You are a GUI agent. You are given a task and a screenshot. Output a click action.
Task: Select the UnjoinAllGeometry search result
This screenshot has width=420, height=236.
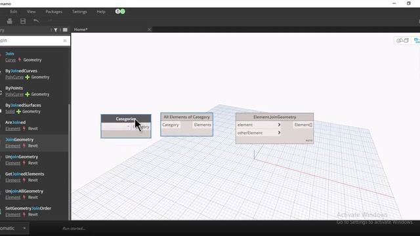point(35,194)
